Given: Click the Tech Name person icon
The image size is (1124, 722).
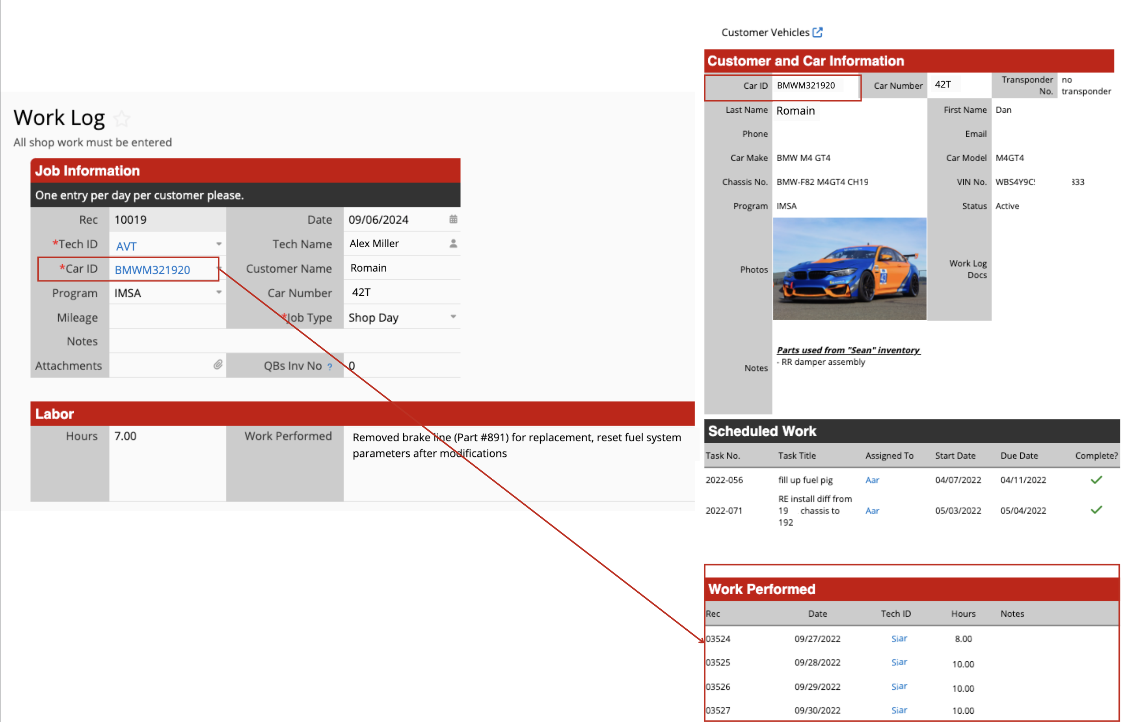Looking at the screenshot, I should (x=453, y=244).
